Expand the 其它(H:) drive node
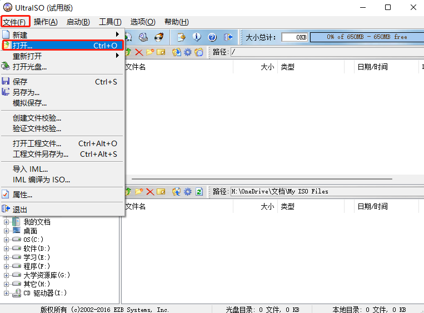The height and width of the screenshot is (313, 424). pyautogui.click(x=6, y=284)
